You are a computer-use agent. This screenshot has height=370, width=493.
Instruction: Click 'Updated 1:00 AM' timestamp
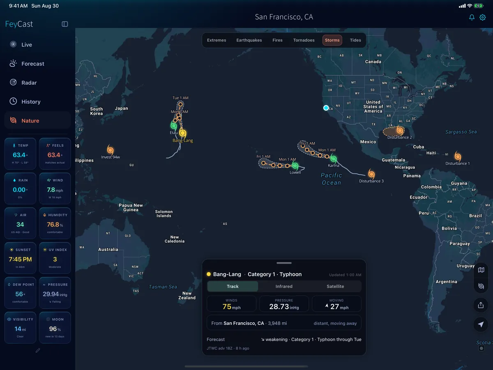[345, 275]
